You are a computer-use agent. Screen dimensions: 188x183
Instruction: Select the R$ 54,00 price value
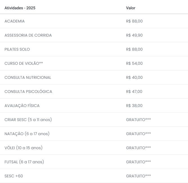coord(134,63)
